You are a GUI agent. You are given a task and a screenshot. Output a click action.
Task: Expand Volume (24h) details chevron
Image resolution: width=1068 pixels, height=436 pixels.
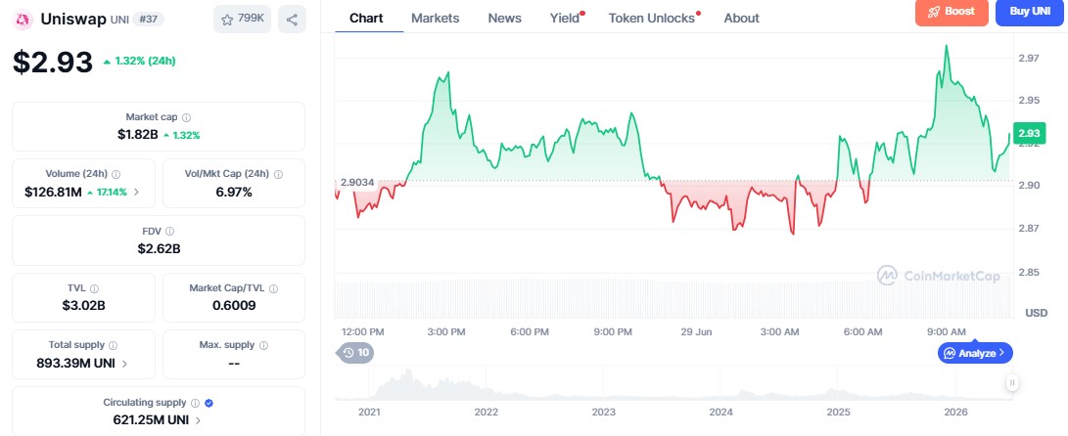tap(136, 192)
